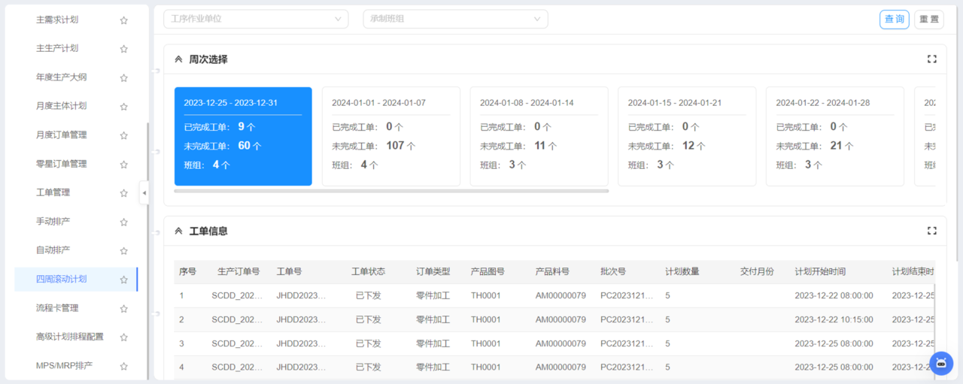
Task: Favorite the 主需求计划 menu item star
Action: click(x=124, y=20)
